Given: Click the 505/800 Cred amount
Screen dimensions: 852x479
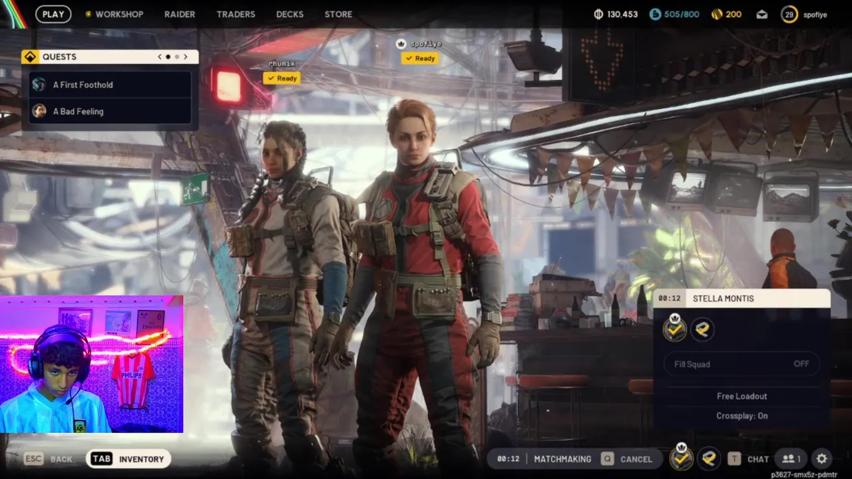Looking at the screenshot, I should 682,14.
